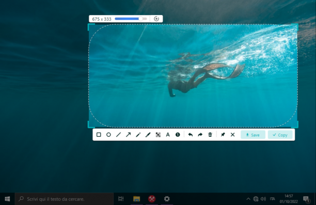Open Settings gear in the taskbar
Screen dimensions: 316x205
coord(167,199)
